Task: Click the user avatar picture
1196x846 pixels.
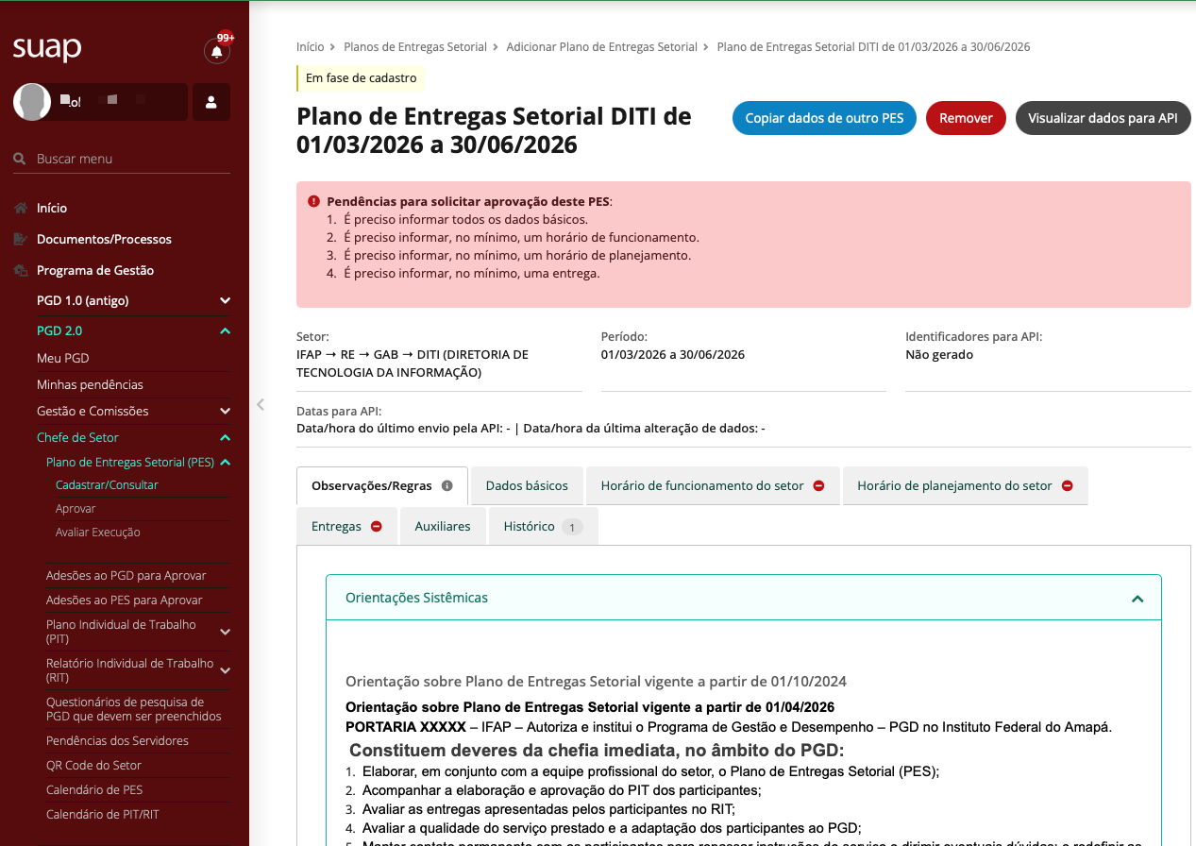Action: tap(32, 102)
